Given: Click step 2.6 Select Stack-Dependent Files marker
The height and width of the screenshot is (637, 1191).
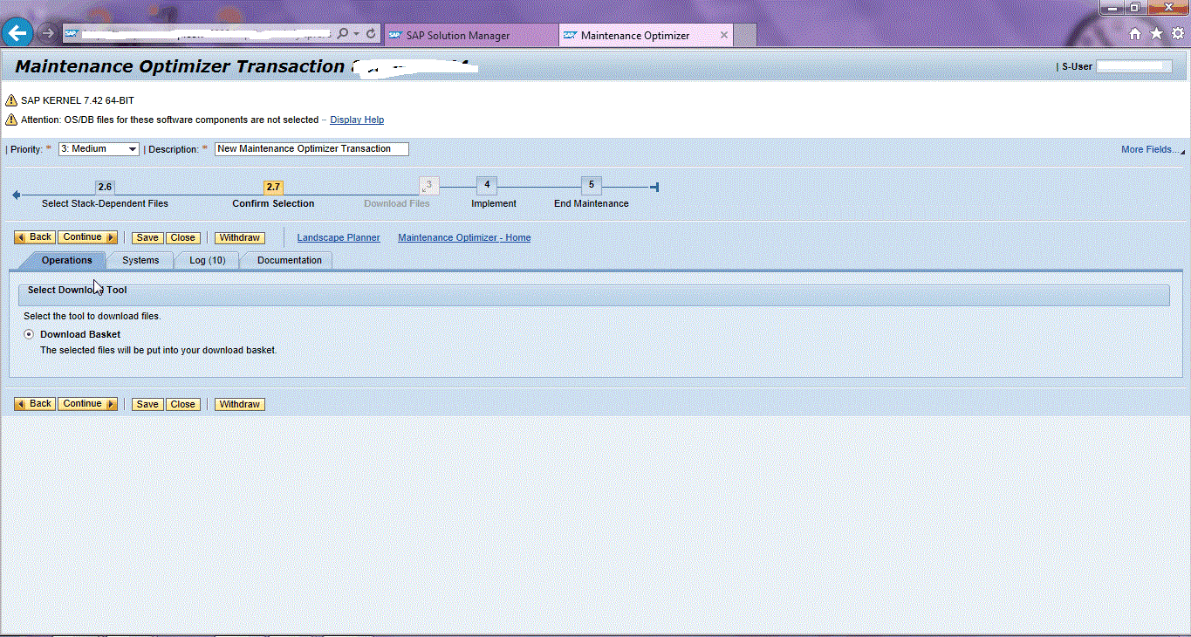Looking at the screenshot, I should click(105, 188).
